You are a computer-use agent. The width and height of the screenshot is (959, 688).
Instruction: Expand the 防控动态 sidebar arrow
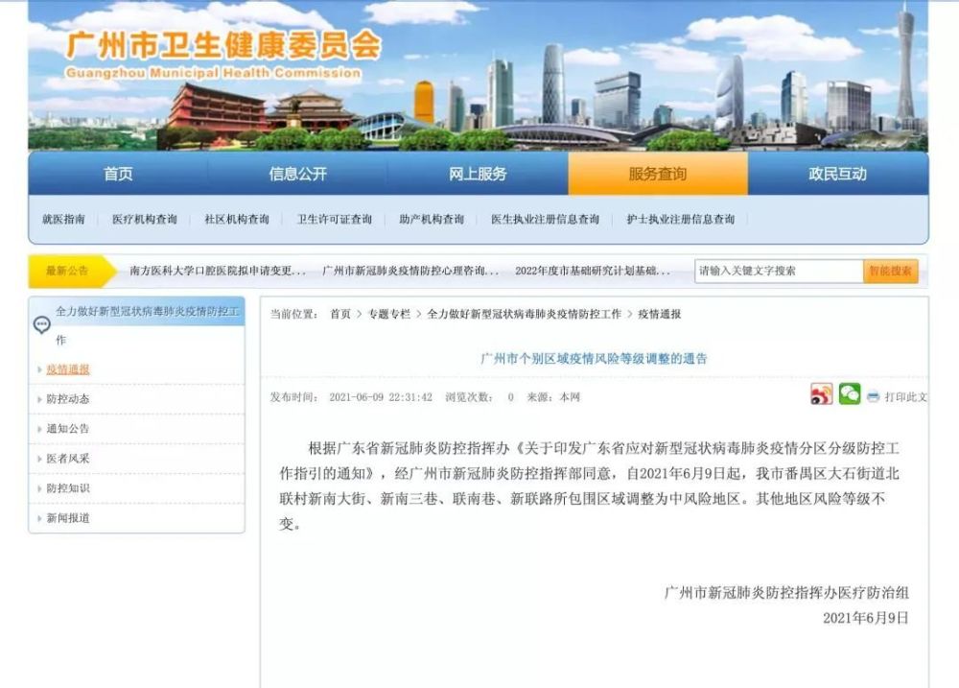(39, 399)
